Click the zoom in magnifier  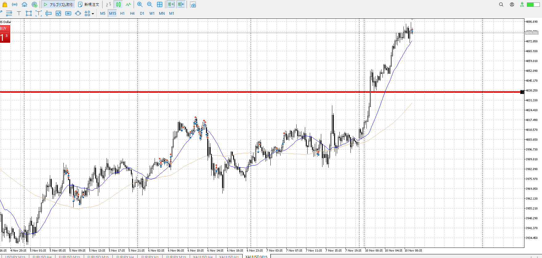click(x=140, y=5)
